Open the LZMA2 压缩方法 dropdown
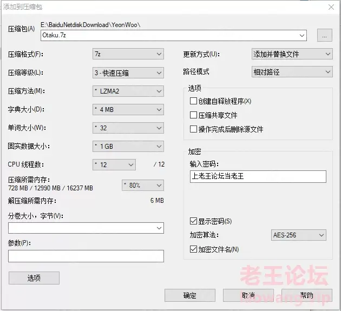Image resolution: width=341 pixels, height=311 pixels. (128, 91)
